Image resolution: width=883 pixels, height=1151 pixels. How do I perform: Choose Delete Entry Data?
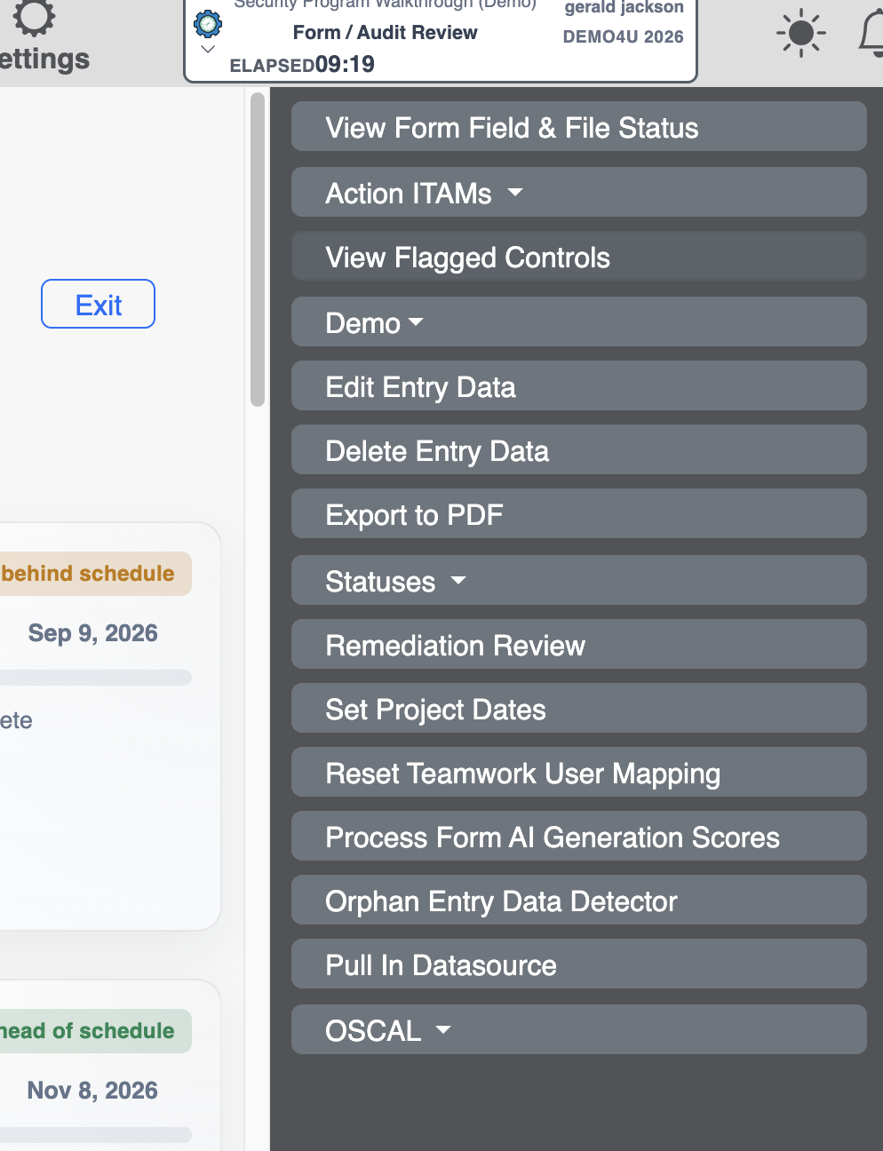(579, 450)
